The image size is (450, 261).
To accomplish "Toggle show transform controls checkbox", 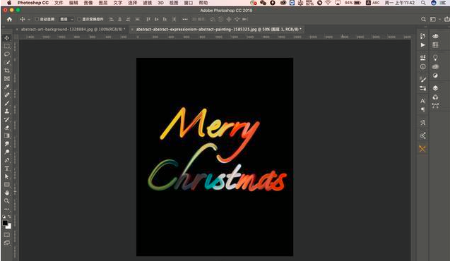I will [x=80, y=19].
